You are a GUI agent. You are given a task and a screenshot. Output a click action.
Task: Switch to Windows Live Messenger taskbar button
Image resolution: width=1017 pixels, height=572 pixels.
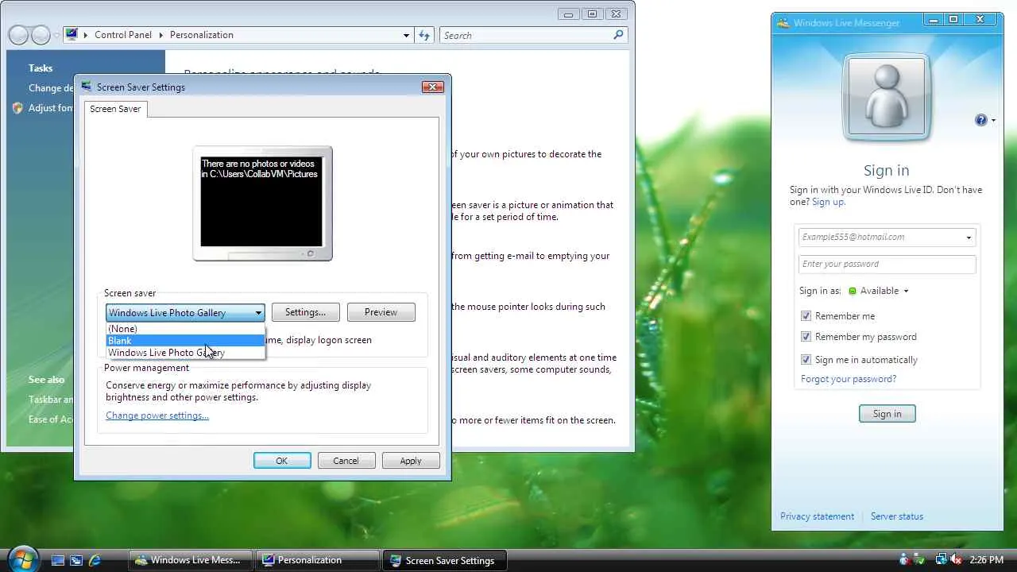point(190,560)
